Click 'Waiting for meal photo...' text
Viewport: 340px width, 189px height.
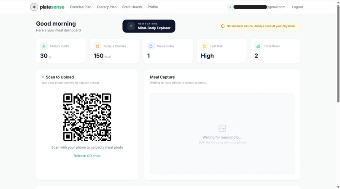pos(222,137)
